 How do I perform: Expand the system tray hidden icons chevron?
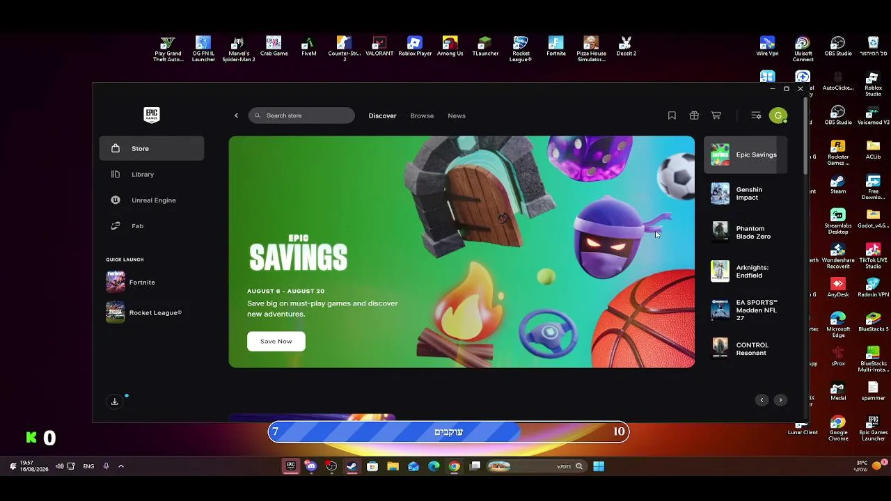coord(120,466)
